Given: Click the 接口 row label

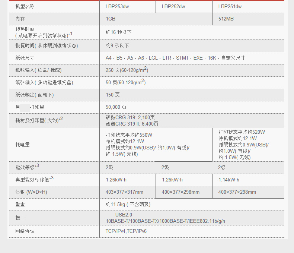Looking at the screenshot, I should (x=20, y=218).
